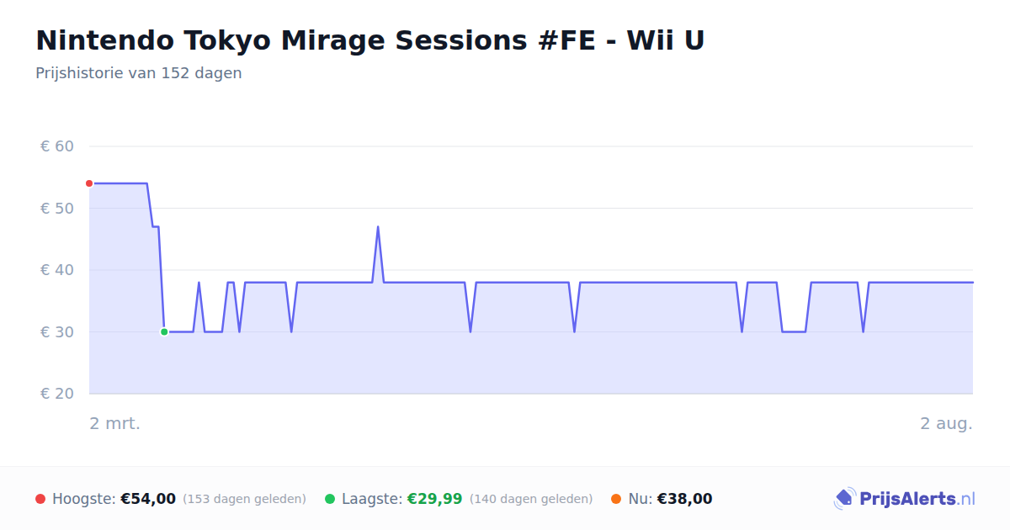Click the € 50 axis label
The height and width of the screenshot is (530, 1010).
[57, 208]
